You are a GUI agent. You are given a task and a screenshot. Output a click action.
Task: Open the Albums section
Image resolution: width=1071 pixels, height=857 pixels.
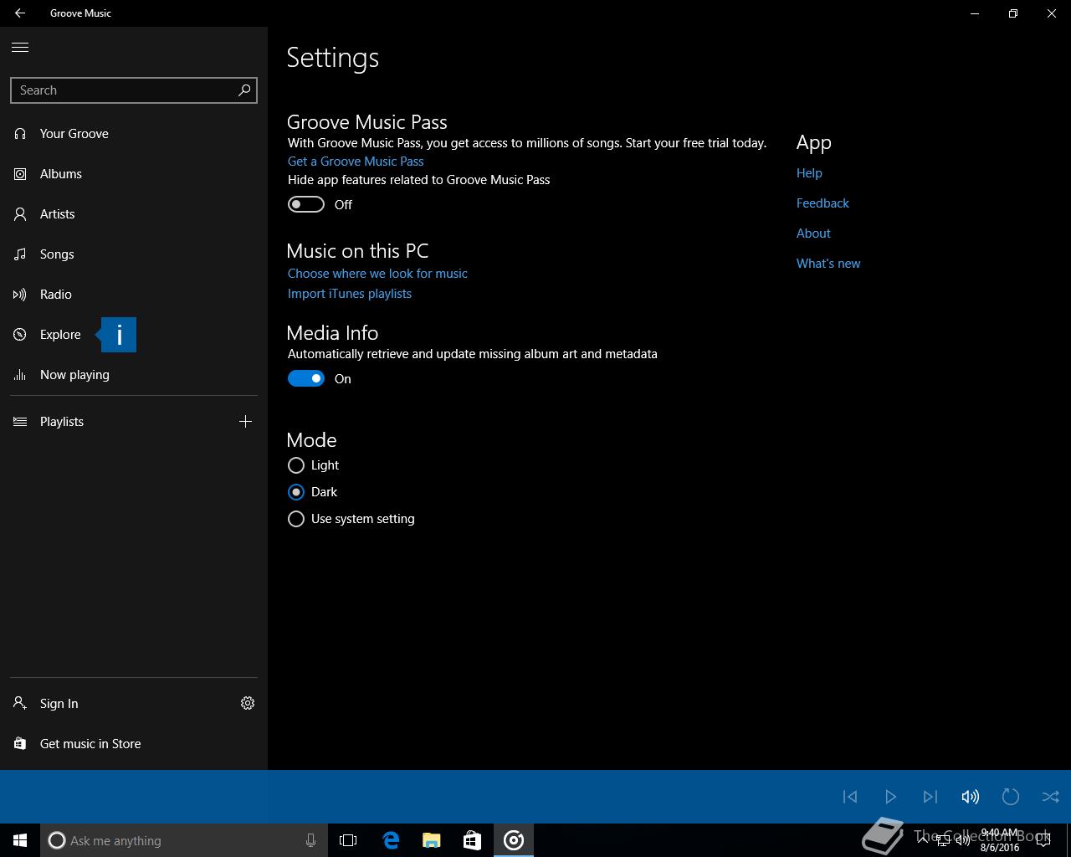(x=134, y=174)
